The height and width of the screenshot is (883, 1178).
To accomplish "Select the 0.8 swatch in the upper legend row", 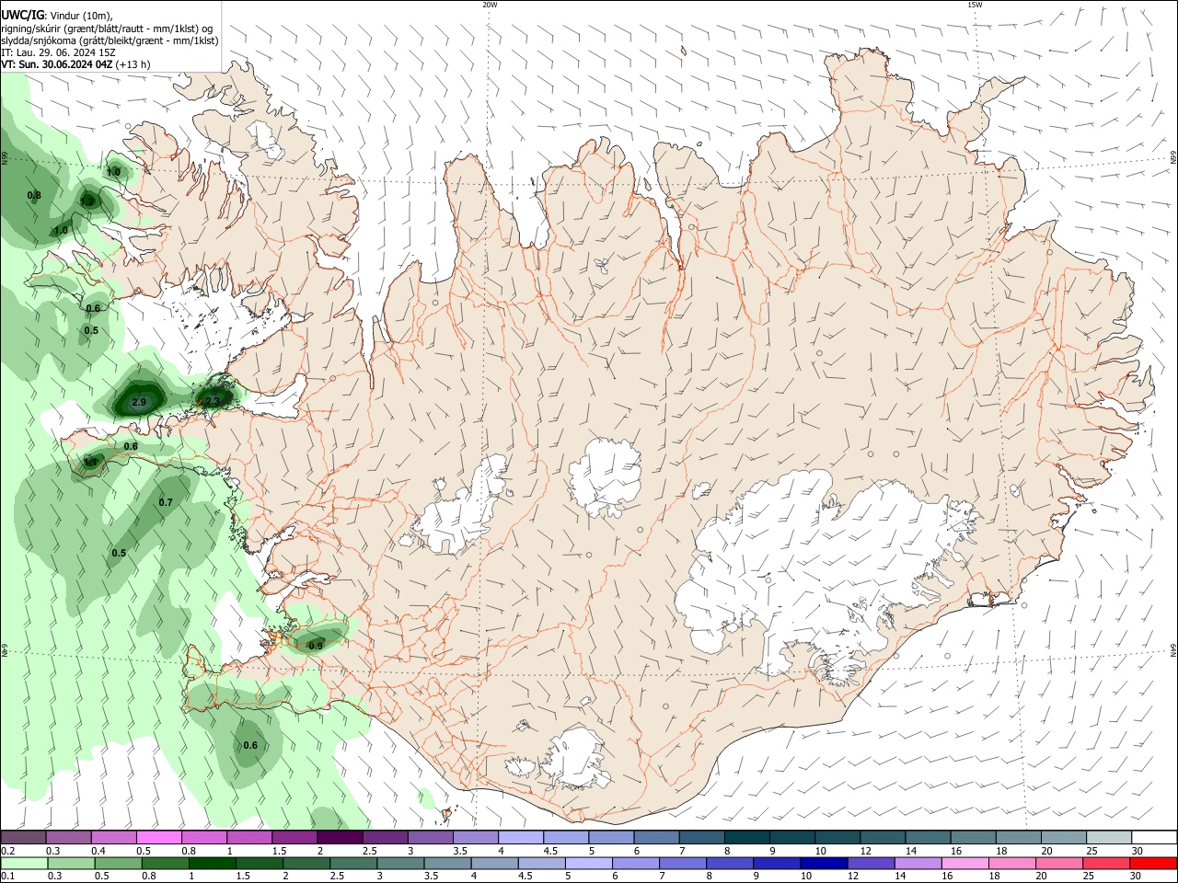I will click(x=203, y=837).
